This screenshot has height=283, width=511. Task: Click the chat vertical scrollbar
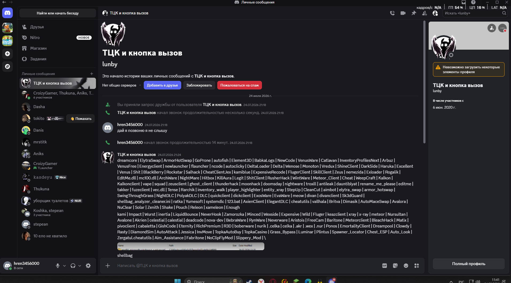pos(424,82)
